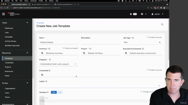The width and height of the screenshot is (188, 105).
Task: Enable Variables prompt on launch
Action: pos(141,92)
